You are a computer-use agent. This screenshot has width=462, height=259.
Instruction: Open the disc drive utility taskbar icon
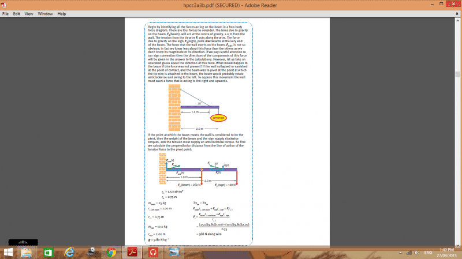[x=91, y=253]
